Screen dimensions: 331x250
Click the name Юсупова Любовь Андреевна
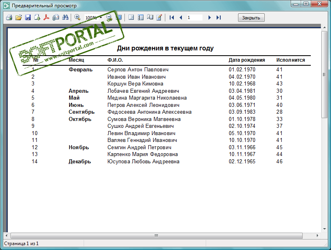click(x=143, y=161)
